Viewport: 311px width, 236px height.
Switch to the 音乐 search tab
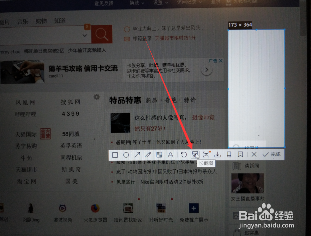coord(23,21)
